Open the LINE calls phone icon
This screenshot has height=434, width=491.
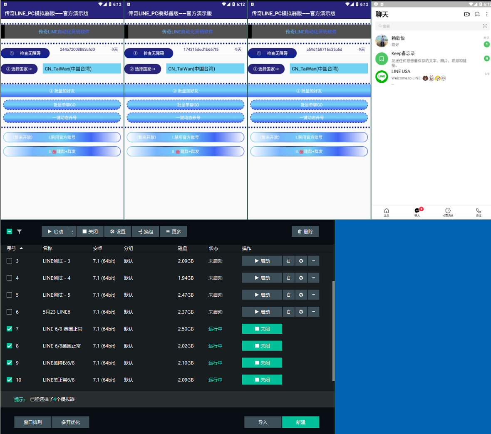[x=479, y=212]
